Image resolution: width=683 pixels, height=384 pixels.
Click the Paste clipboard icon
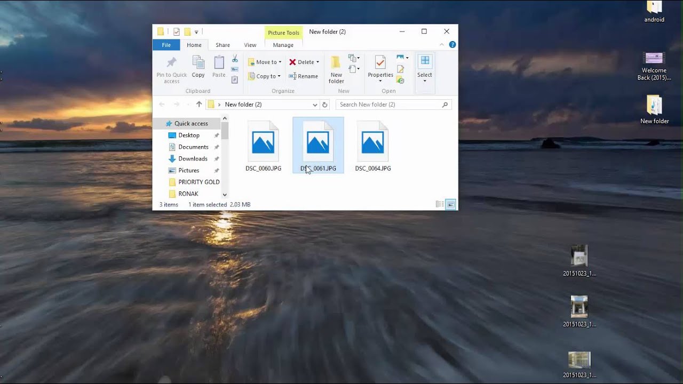click(219, 63)
